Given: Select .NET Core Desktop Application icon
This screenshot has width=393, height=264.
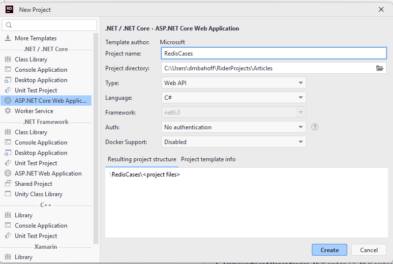Looking at the screenshot, I should tap(8, 80).
